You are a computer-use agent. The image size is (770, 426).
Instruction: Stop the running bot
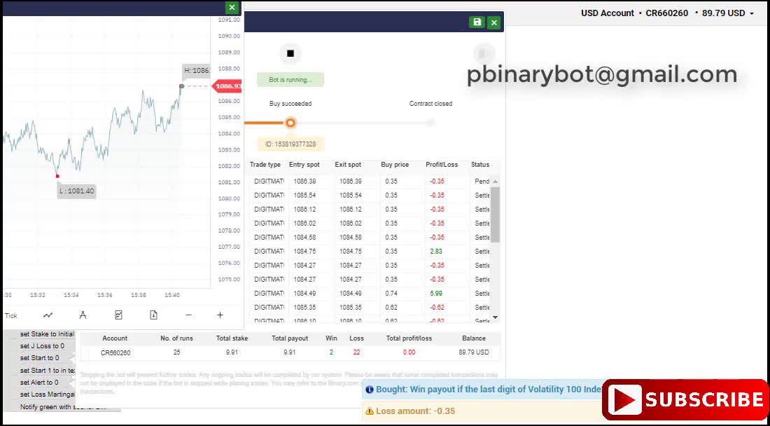coord(290,54)
